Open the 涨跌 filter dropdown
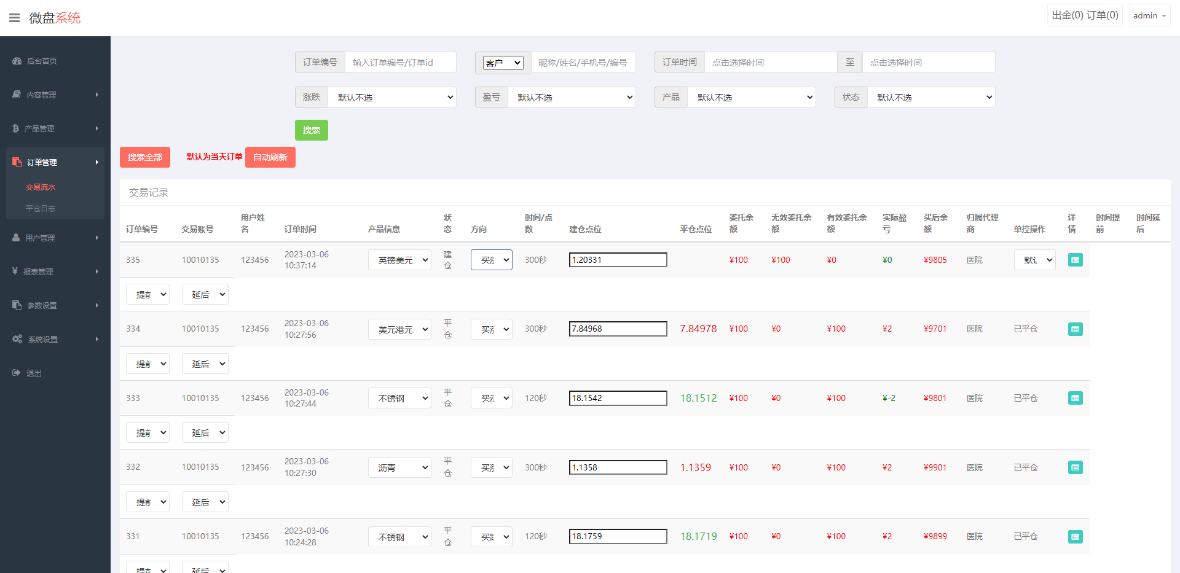The image size is (1180, 573). click(392, 97)
